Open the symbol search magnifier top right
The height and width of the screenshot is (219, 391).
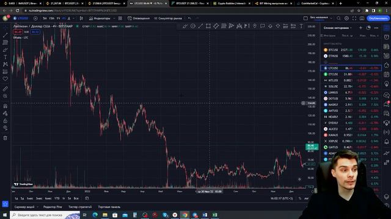tap(338, 18)
